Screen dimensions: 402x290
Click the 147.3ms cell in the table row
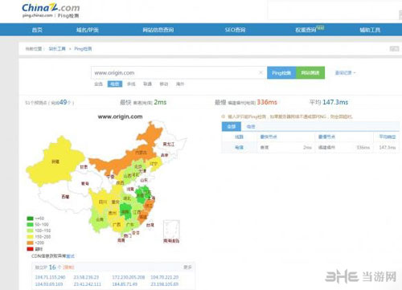coord(388,148)
